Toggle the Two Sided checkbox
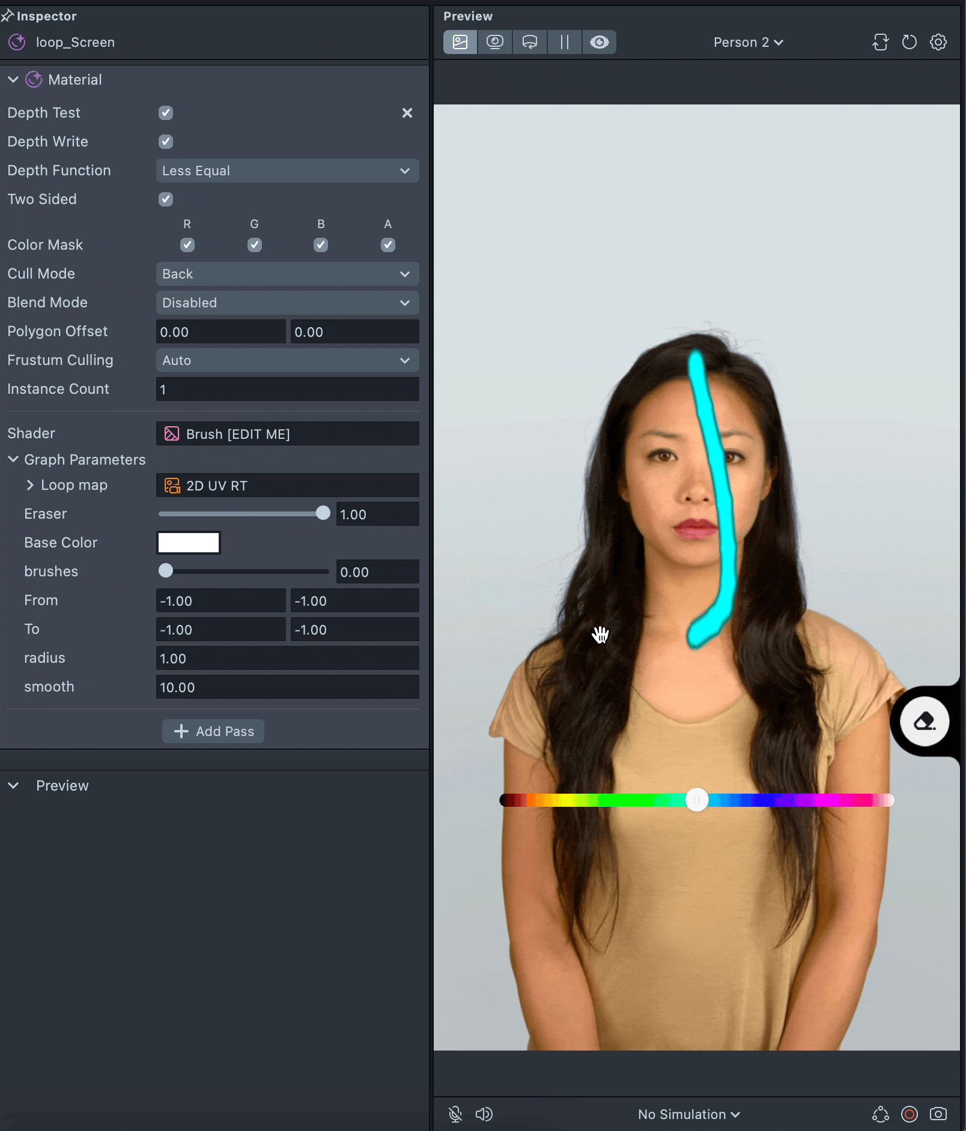The image size is (966, 1131). 166,199
